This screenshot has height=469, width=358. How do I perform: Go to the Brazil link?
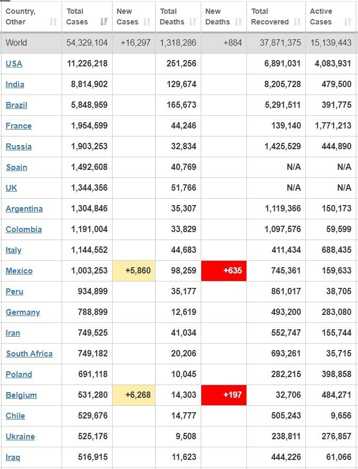coord(16,105)
